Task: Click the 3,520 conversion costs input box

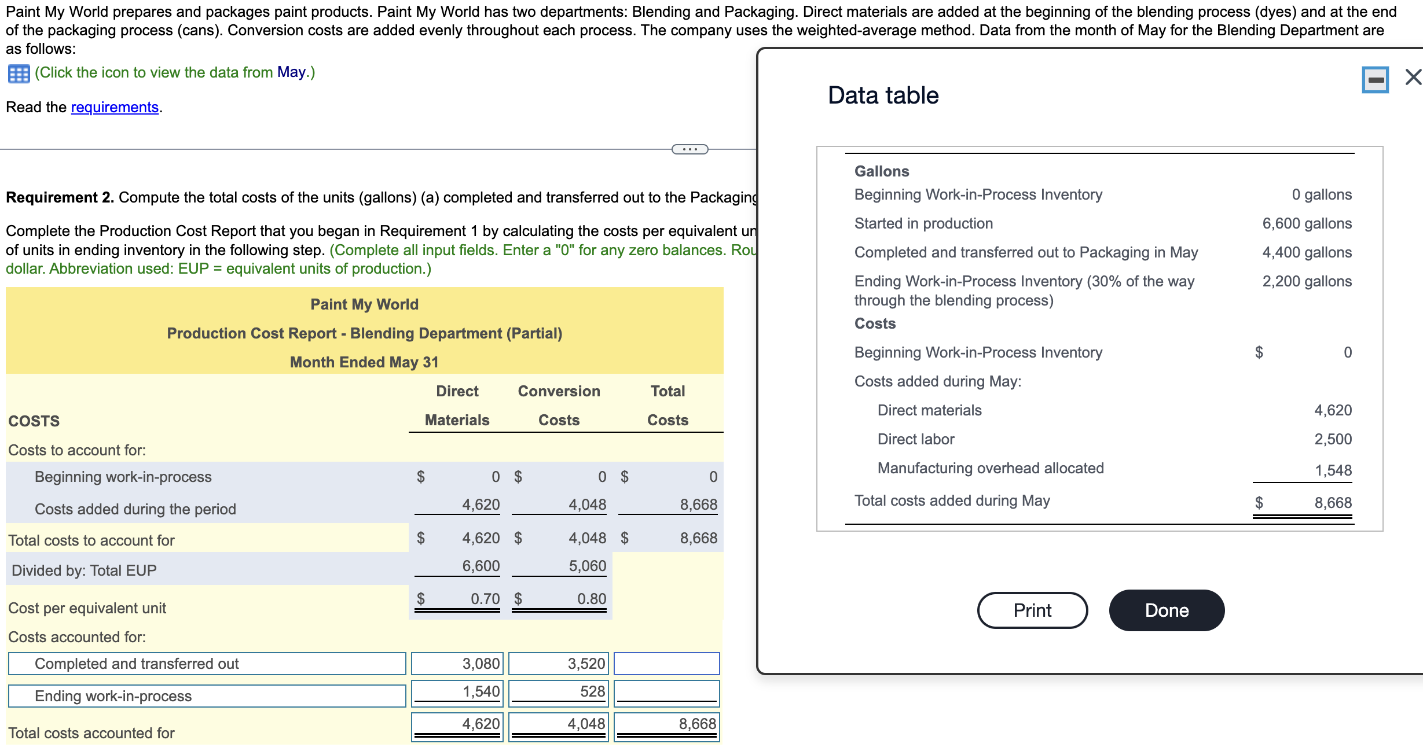Action: click(558, 664)
